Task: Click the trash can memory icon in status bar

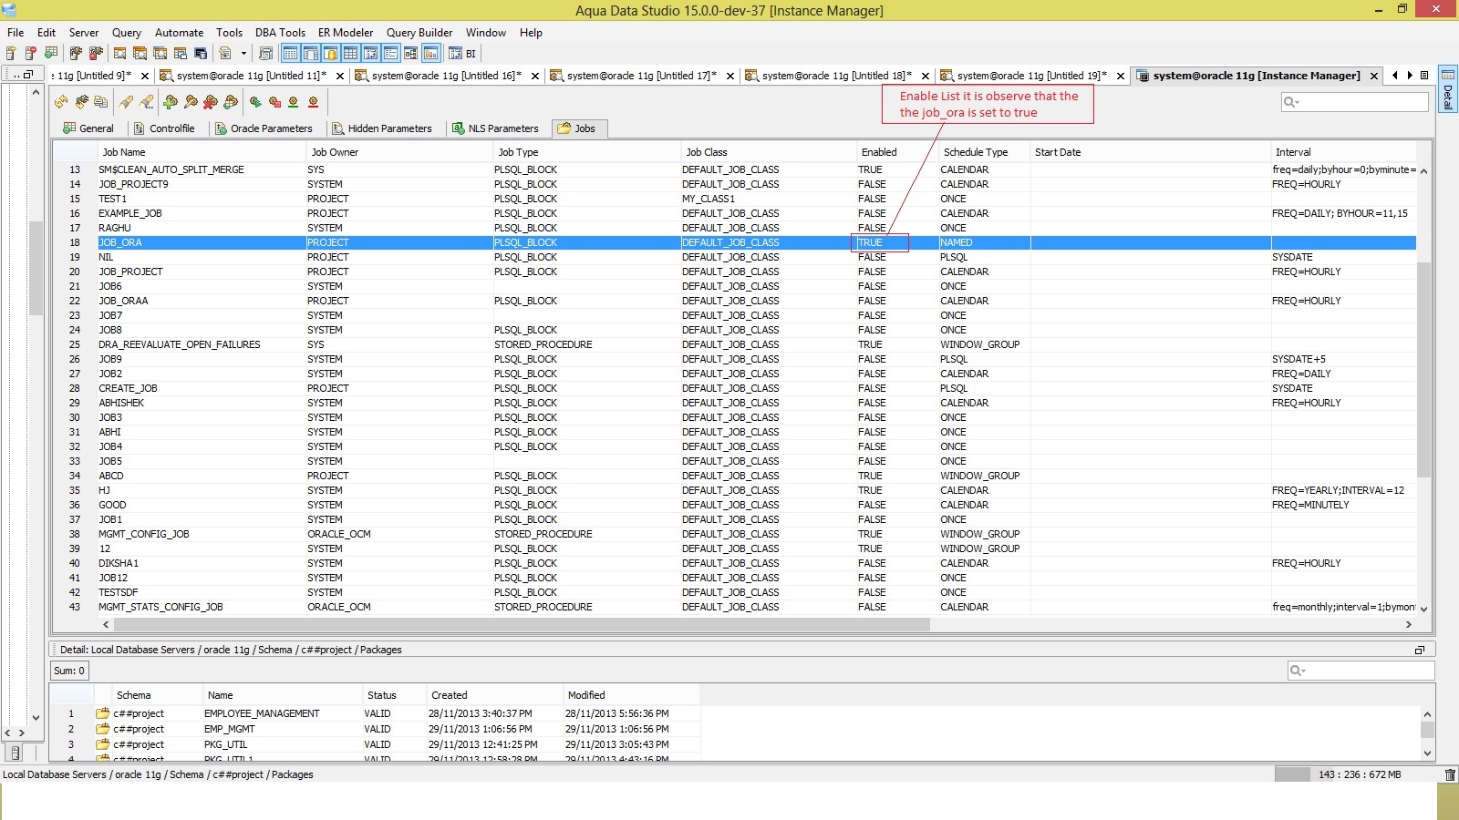Action: 1450,774
